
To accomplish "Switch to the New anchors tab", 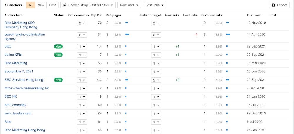I will (x=41, y=5).
